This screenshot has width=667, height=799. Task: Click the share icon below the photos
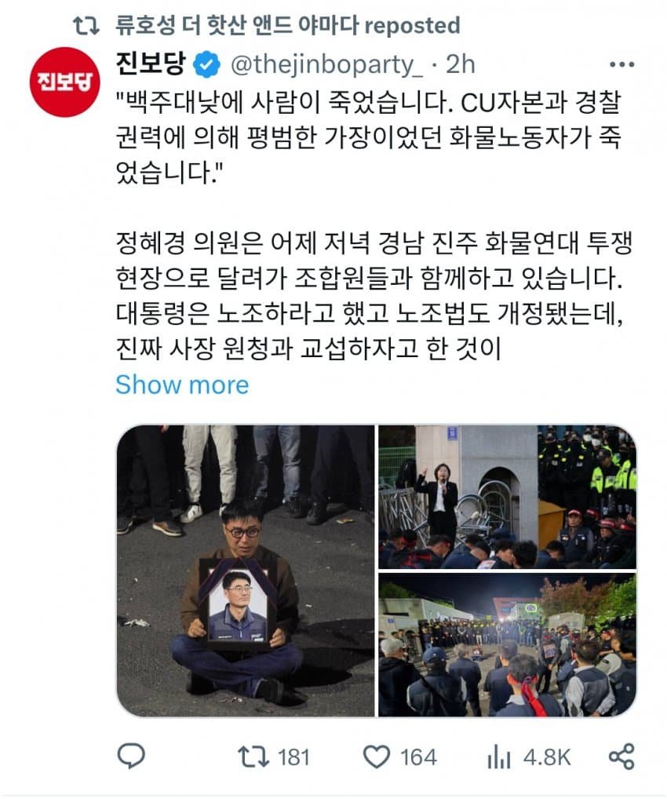(x=621, y=756)
